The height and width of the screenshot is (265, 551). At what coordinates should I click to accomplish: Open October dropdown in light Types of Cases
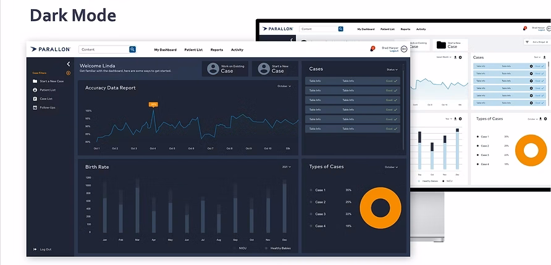[x=532, y=119]
